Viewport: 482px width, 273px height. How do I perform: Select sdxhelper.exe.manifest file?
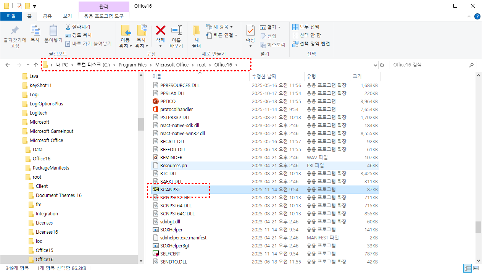(183, 237)
